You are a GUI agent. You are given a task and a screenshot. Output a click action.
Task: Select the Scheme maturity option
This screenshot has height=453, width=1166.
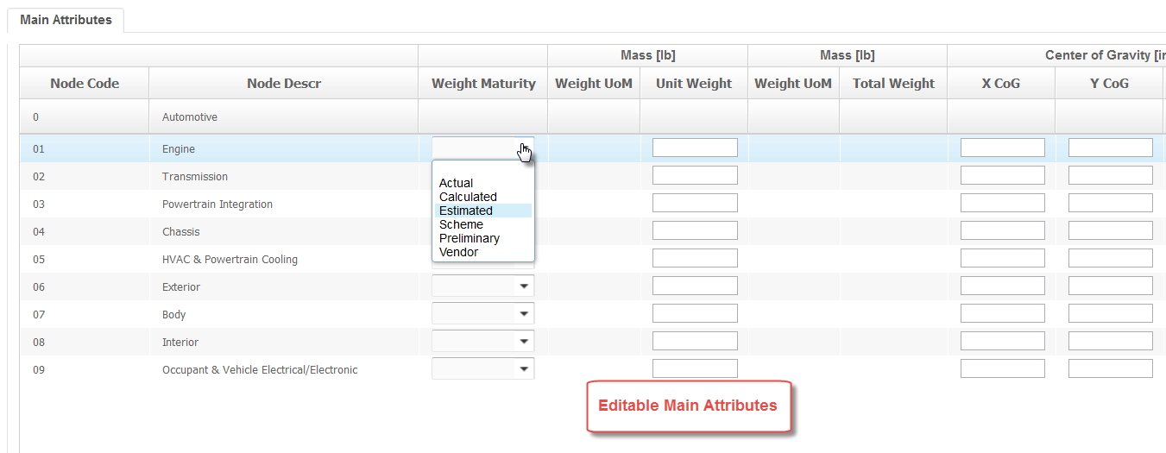461,224
